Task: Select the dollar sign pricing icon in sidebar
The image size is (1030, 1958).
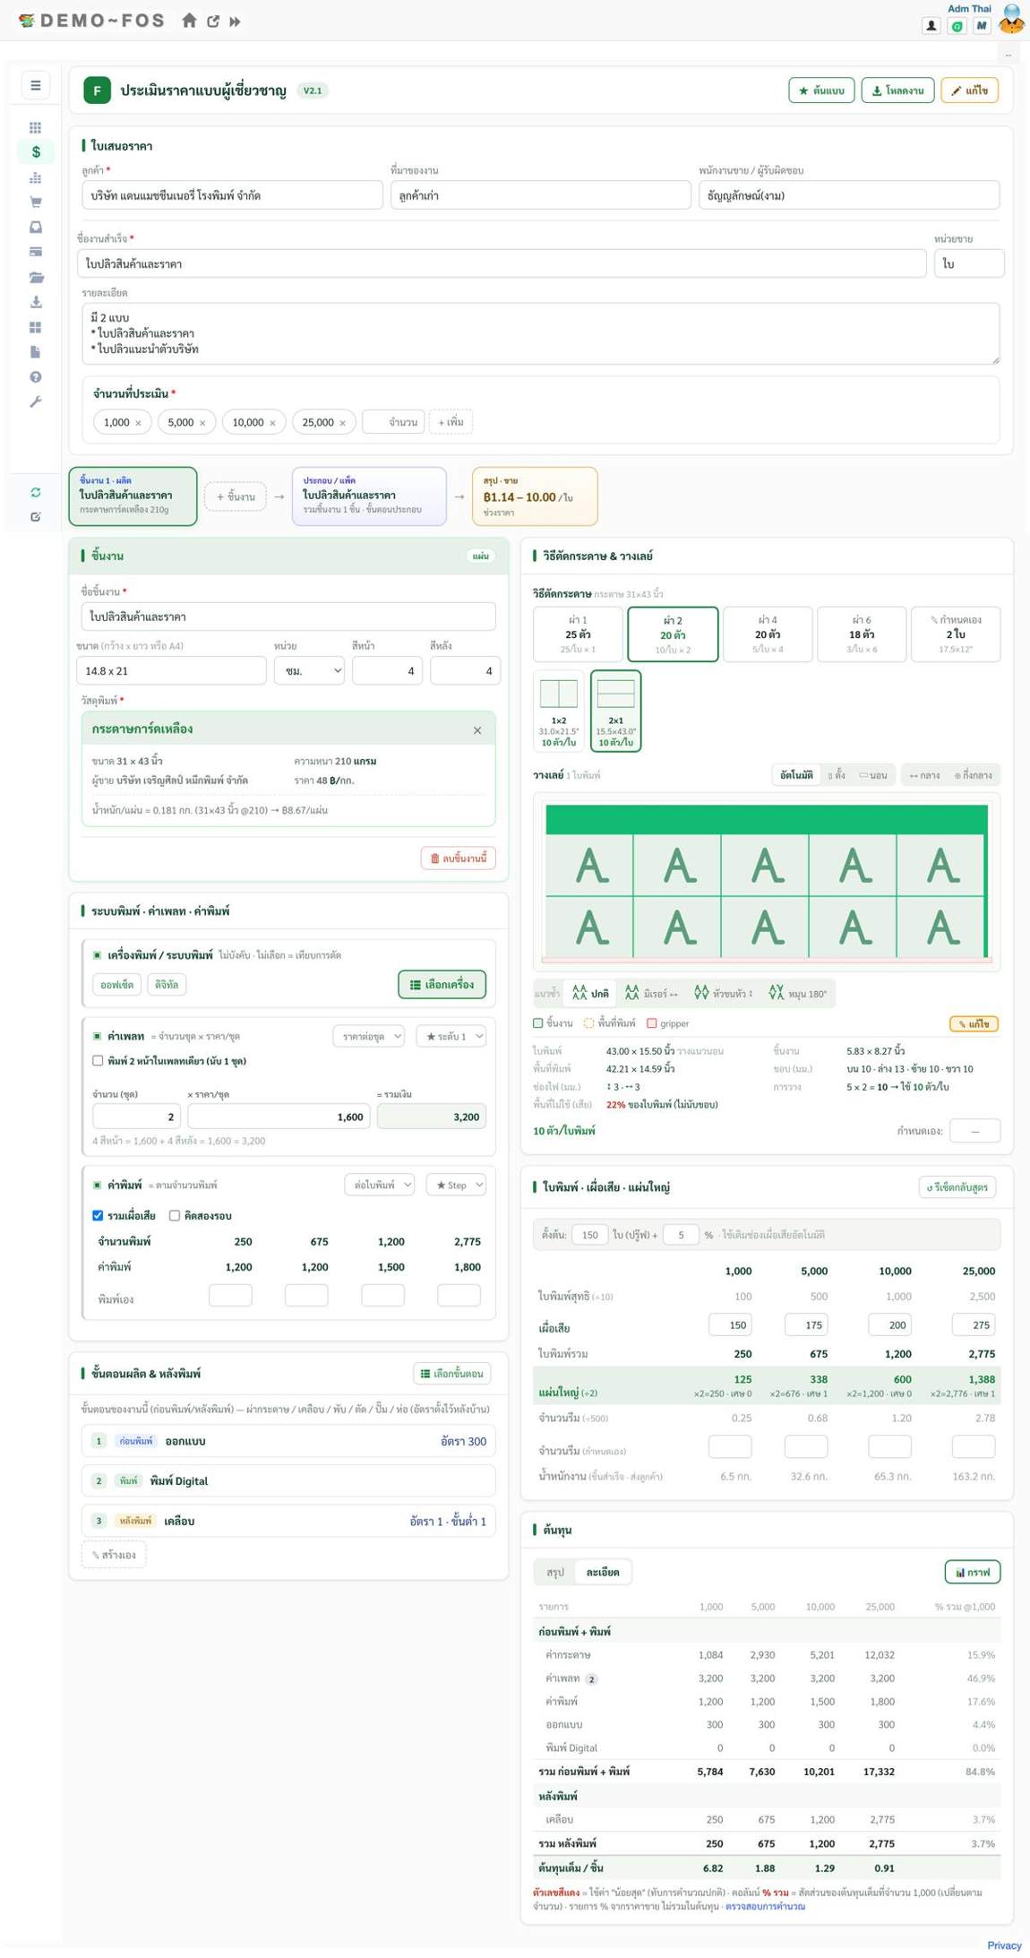Action: pyautogui.click(x=36, y=152)
